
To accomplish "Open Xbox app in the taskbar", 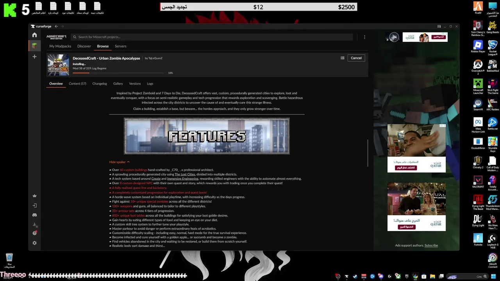I will point(398,276).
